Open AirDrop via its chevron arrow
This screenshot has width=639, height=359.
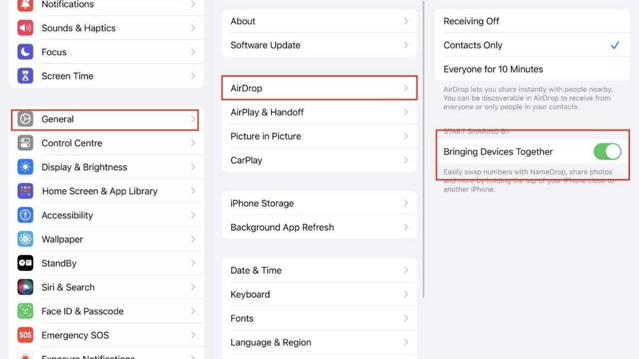[x=406, y=88]
